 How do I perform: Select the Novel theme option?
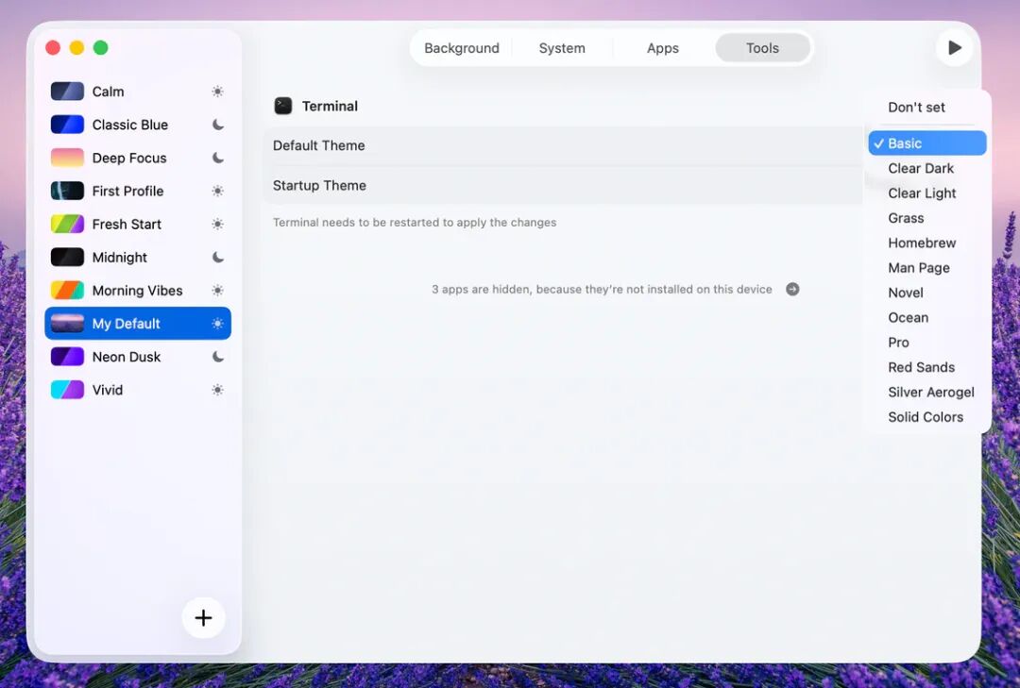927,293
